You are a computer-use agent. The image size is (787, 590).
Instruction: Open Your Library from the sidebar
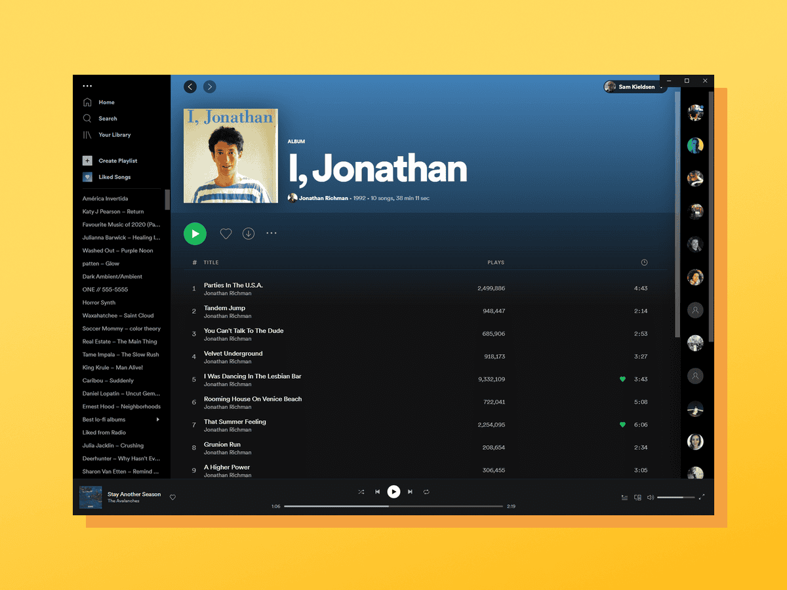(87, 134)
